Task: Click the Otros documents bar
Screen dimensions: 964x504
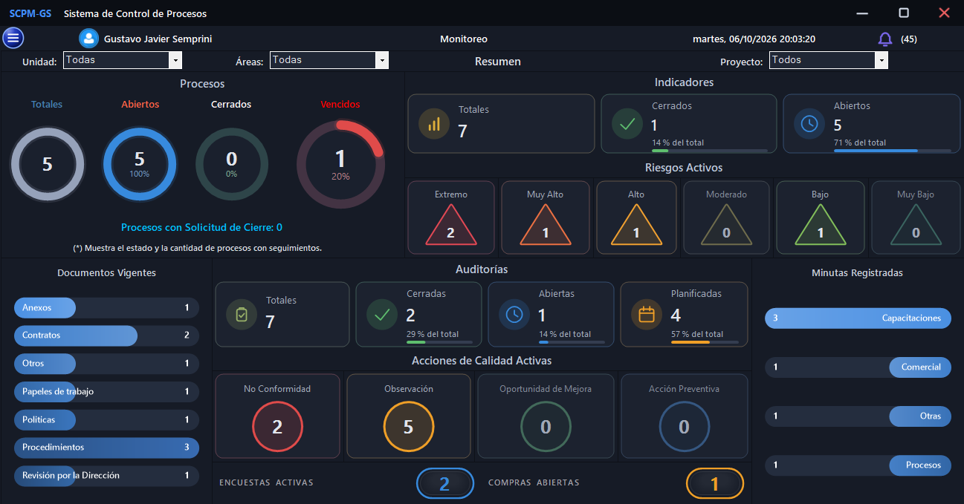Action: click(106, 364)
